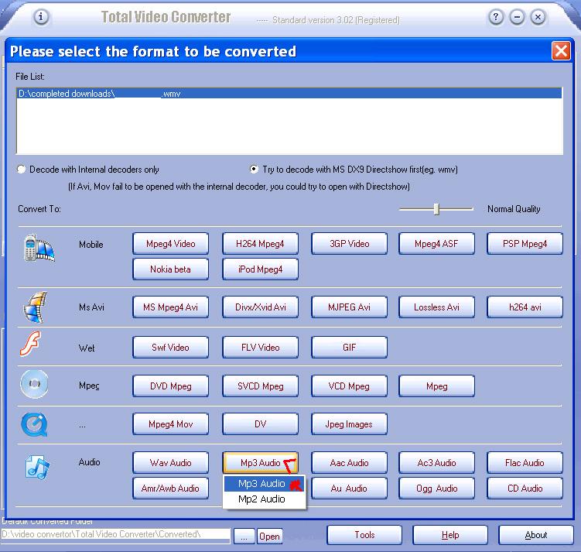This screenshot has height=552, width=581.
Task: Click the DV format button
Action: click(260, 424)
